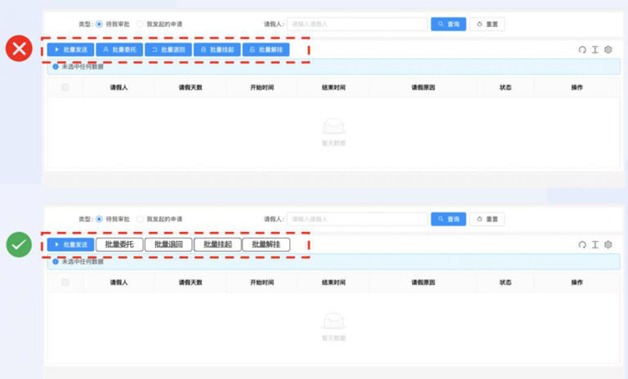The width and height of the screenshot is (628, 379).
Task: Click the 重置 reset button in the lower example
Action: coord(487,219)
